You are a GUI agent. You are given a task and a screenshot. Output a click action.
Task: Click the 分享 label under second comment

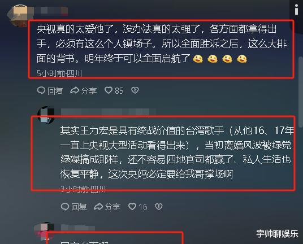pyautogui.click(x=112, y=207)
